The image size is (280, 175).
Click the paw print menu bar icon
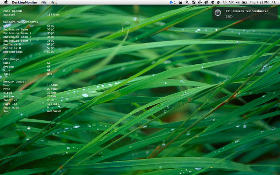206,2
